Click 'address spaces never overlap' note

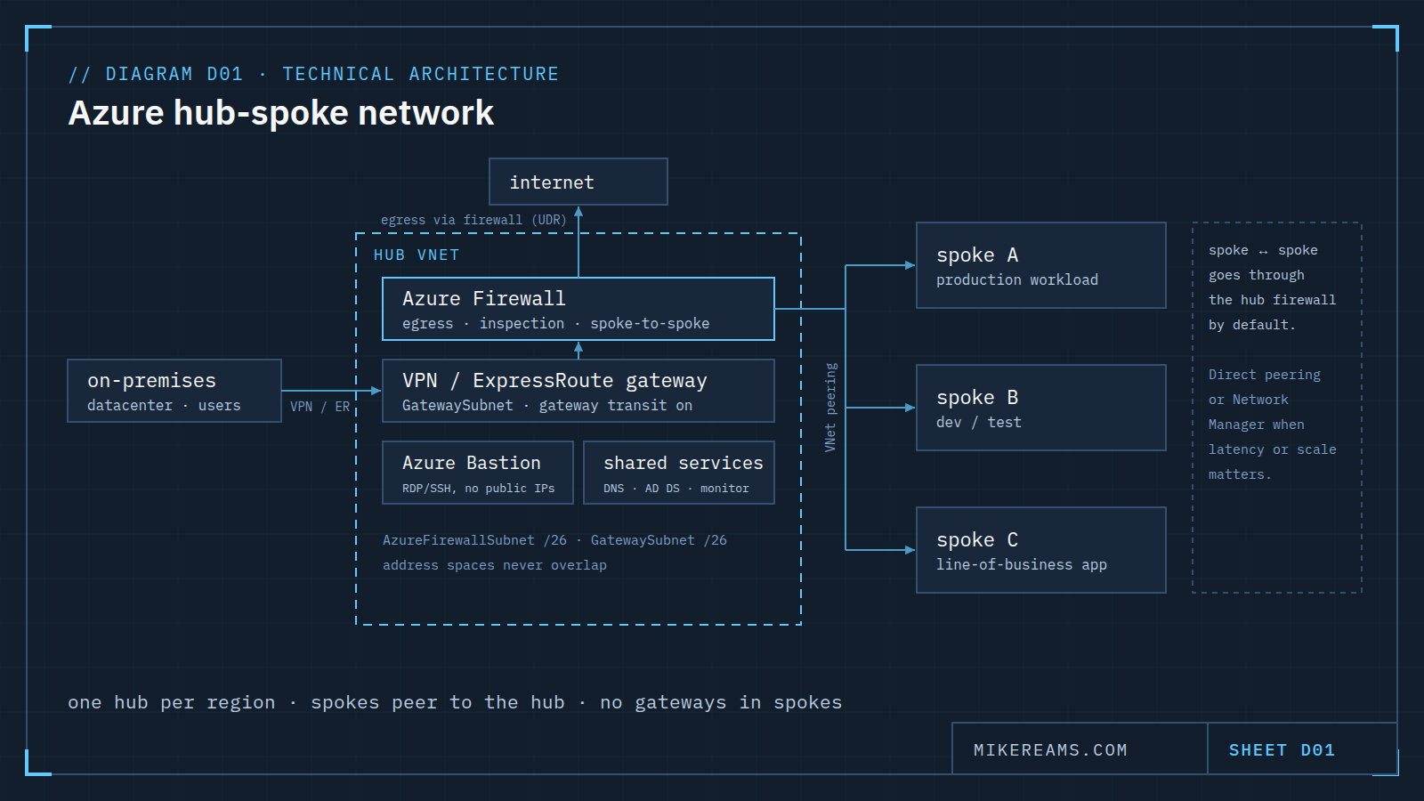point(495,565)
